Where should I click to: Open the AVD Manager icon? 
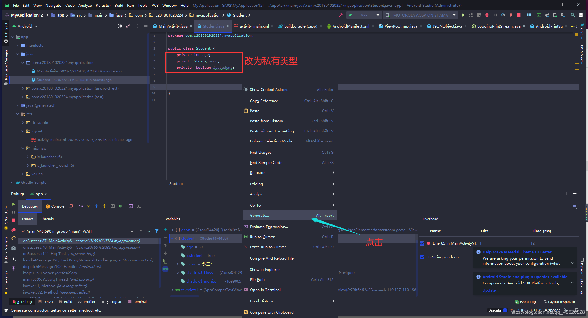555,15
